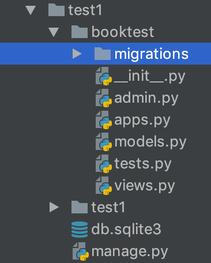Open the __init__.py file name

149,77
